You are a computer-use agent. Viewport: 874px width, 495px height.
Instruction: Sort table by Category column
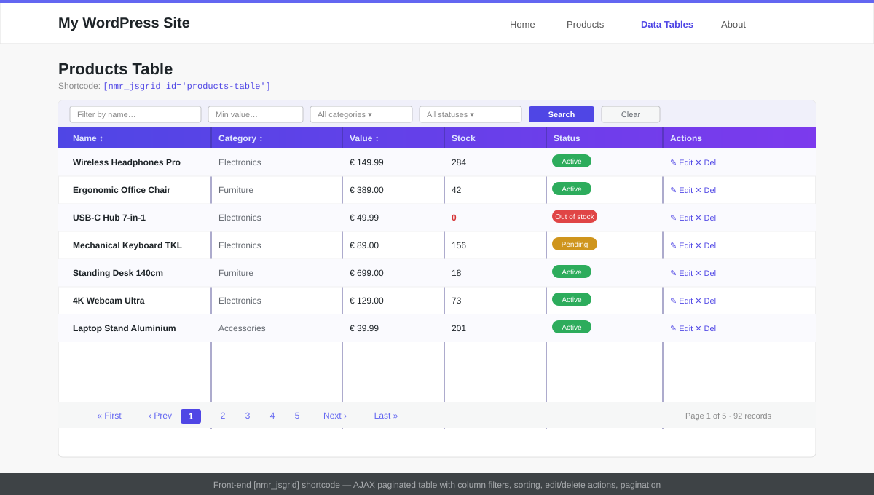tap(240, 138)
